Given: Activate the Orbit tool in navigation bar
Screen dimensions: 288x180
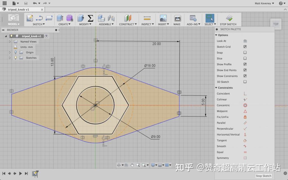Looking at the screenshot, I should click(120, 165).
